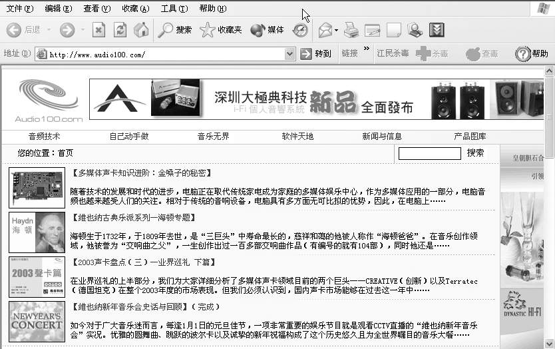The image size is (555, 349).
Task: Click the Audio100.com site logo
Action: pos(49,101)
